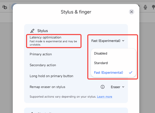Select Standard latency option
This screenshot has width=155, height=113.
[x=113, y=63]
